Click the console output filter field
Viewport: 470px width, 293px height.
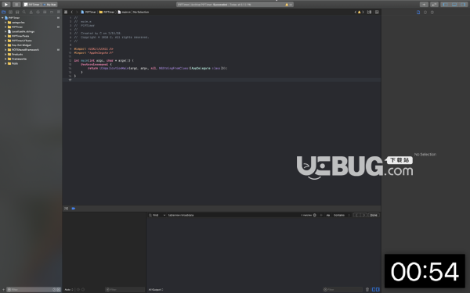point(342,289)
